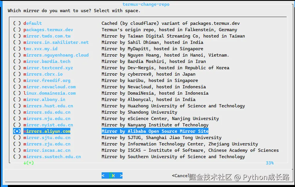This screenshot has height=187, width=295.
Task: Select the radio button for default mirror
Action: pyautogui.click(x=17, y=23)
